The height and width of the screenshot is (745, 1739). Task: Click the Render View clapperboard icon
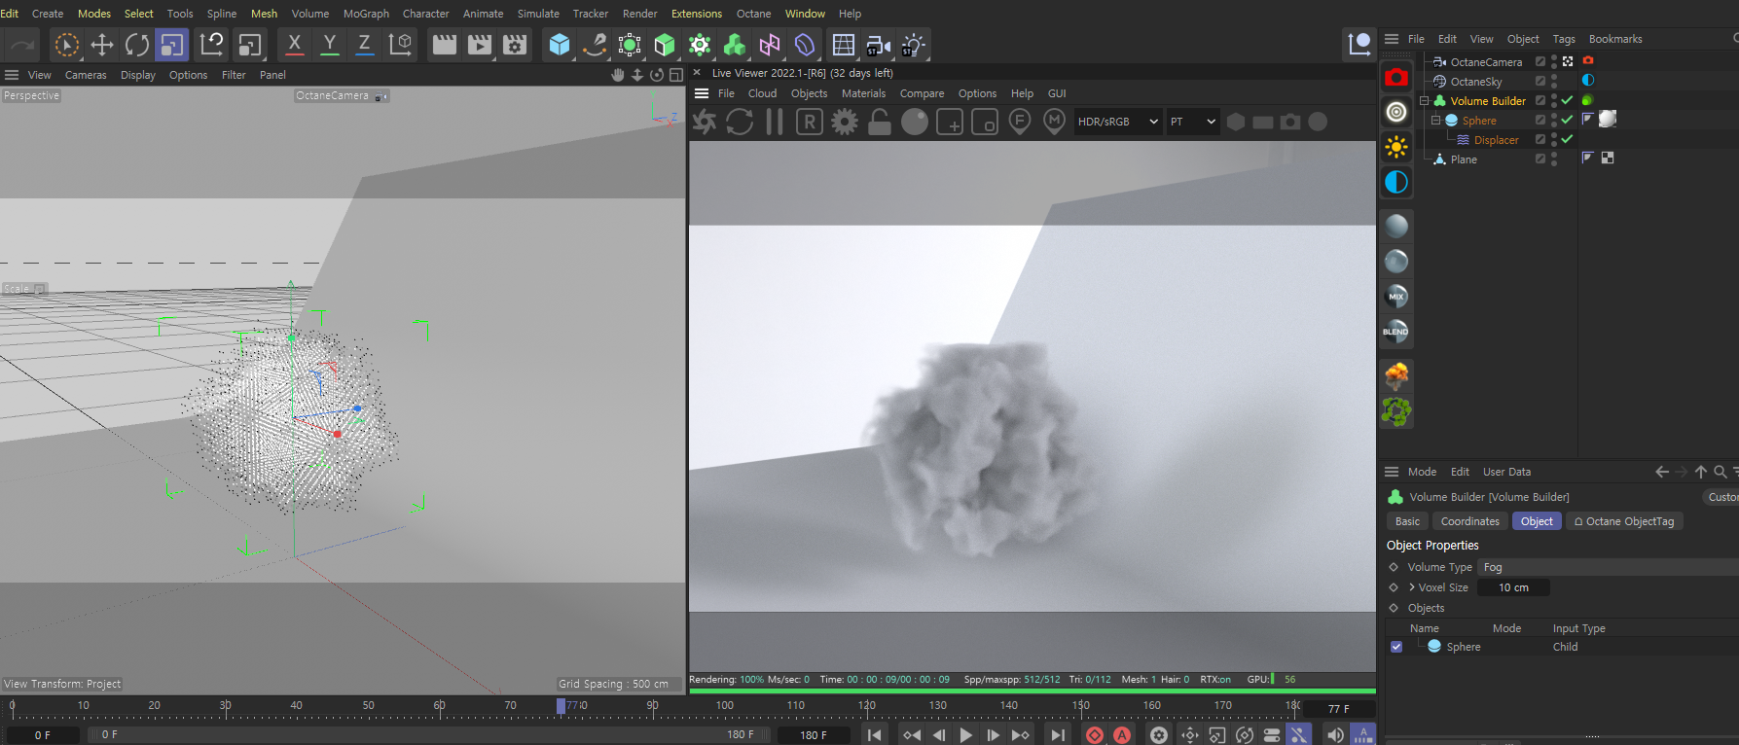pyautogui.click(x=445, y=45)
